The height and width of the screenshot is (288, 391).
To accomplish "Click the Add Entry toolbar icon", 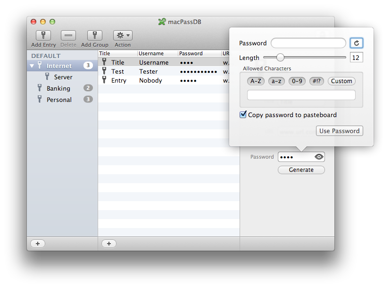I will coord(43,35).
